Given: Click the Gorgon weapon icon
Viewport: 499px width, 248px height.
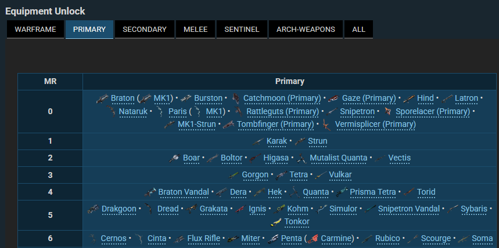Looking at the screenshot, I should (234, 175).
